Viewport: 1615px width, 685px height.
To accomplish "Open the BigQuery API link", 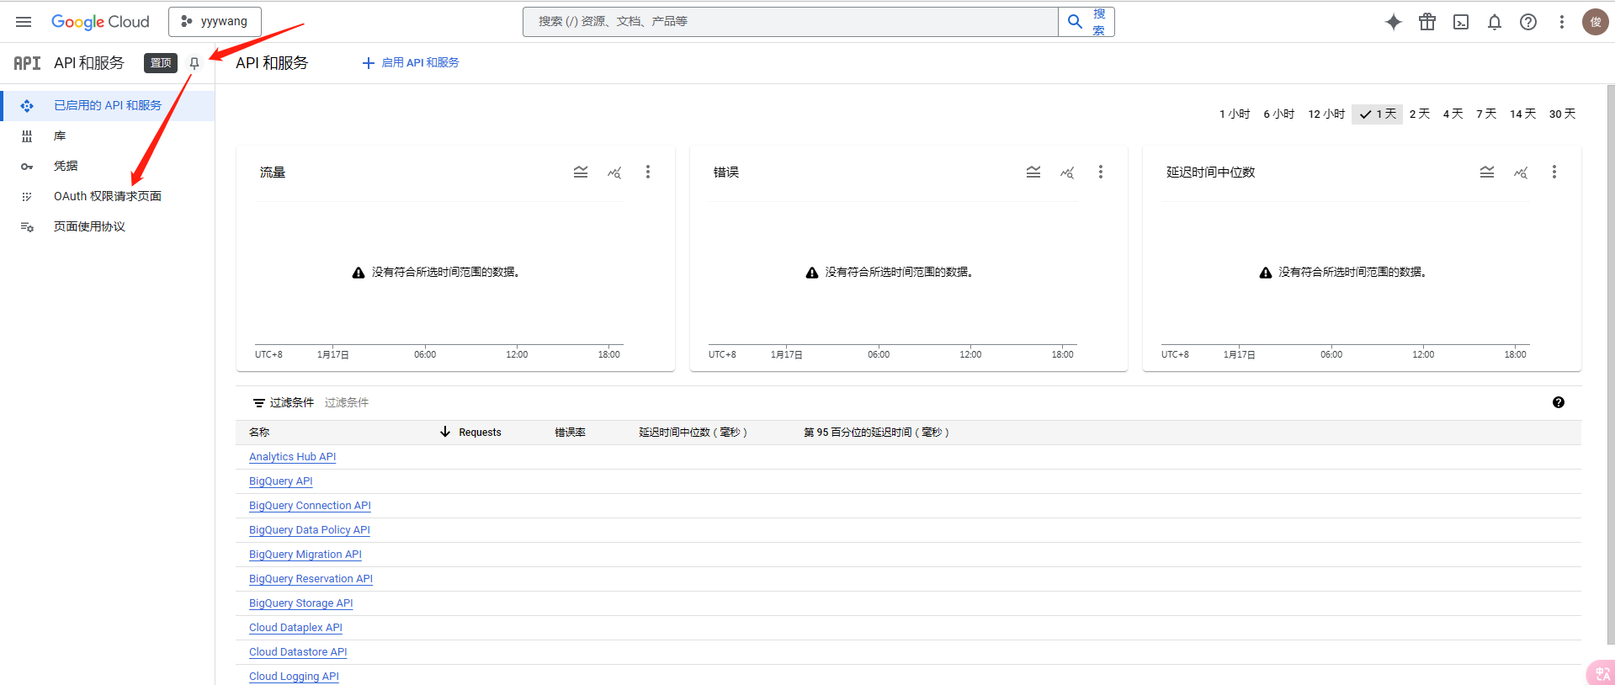I will 280,481.
